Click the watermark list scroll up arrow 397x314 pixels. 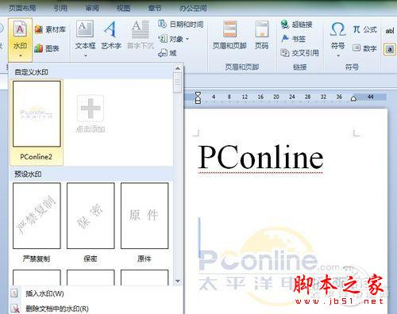click(x=178, y=68)
